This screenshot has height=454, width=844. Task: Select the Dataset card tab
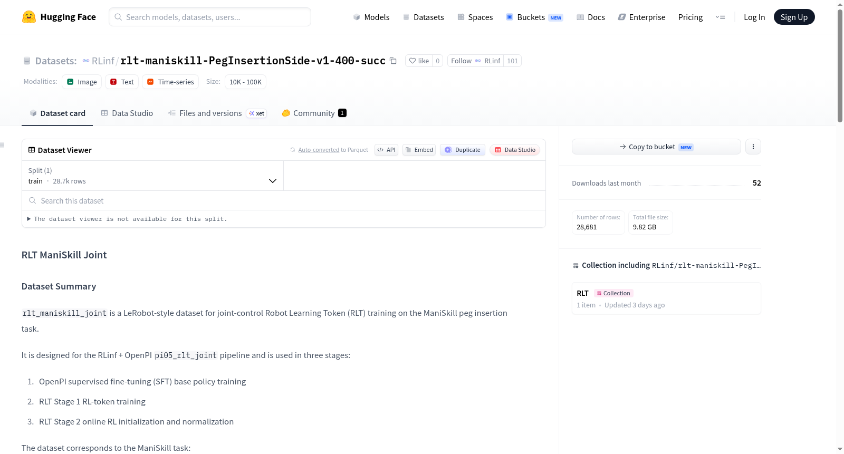57,113
